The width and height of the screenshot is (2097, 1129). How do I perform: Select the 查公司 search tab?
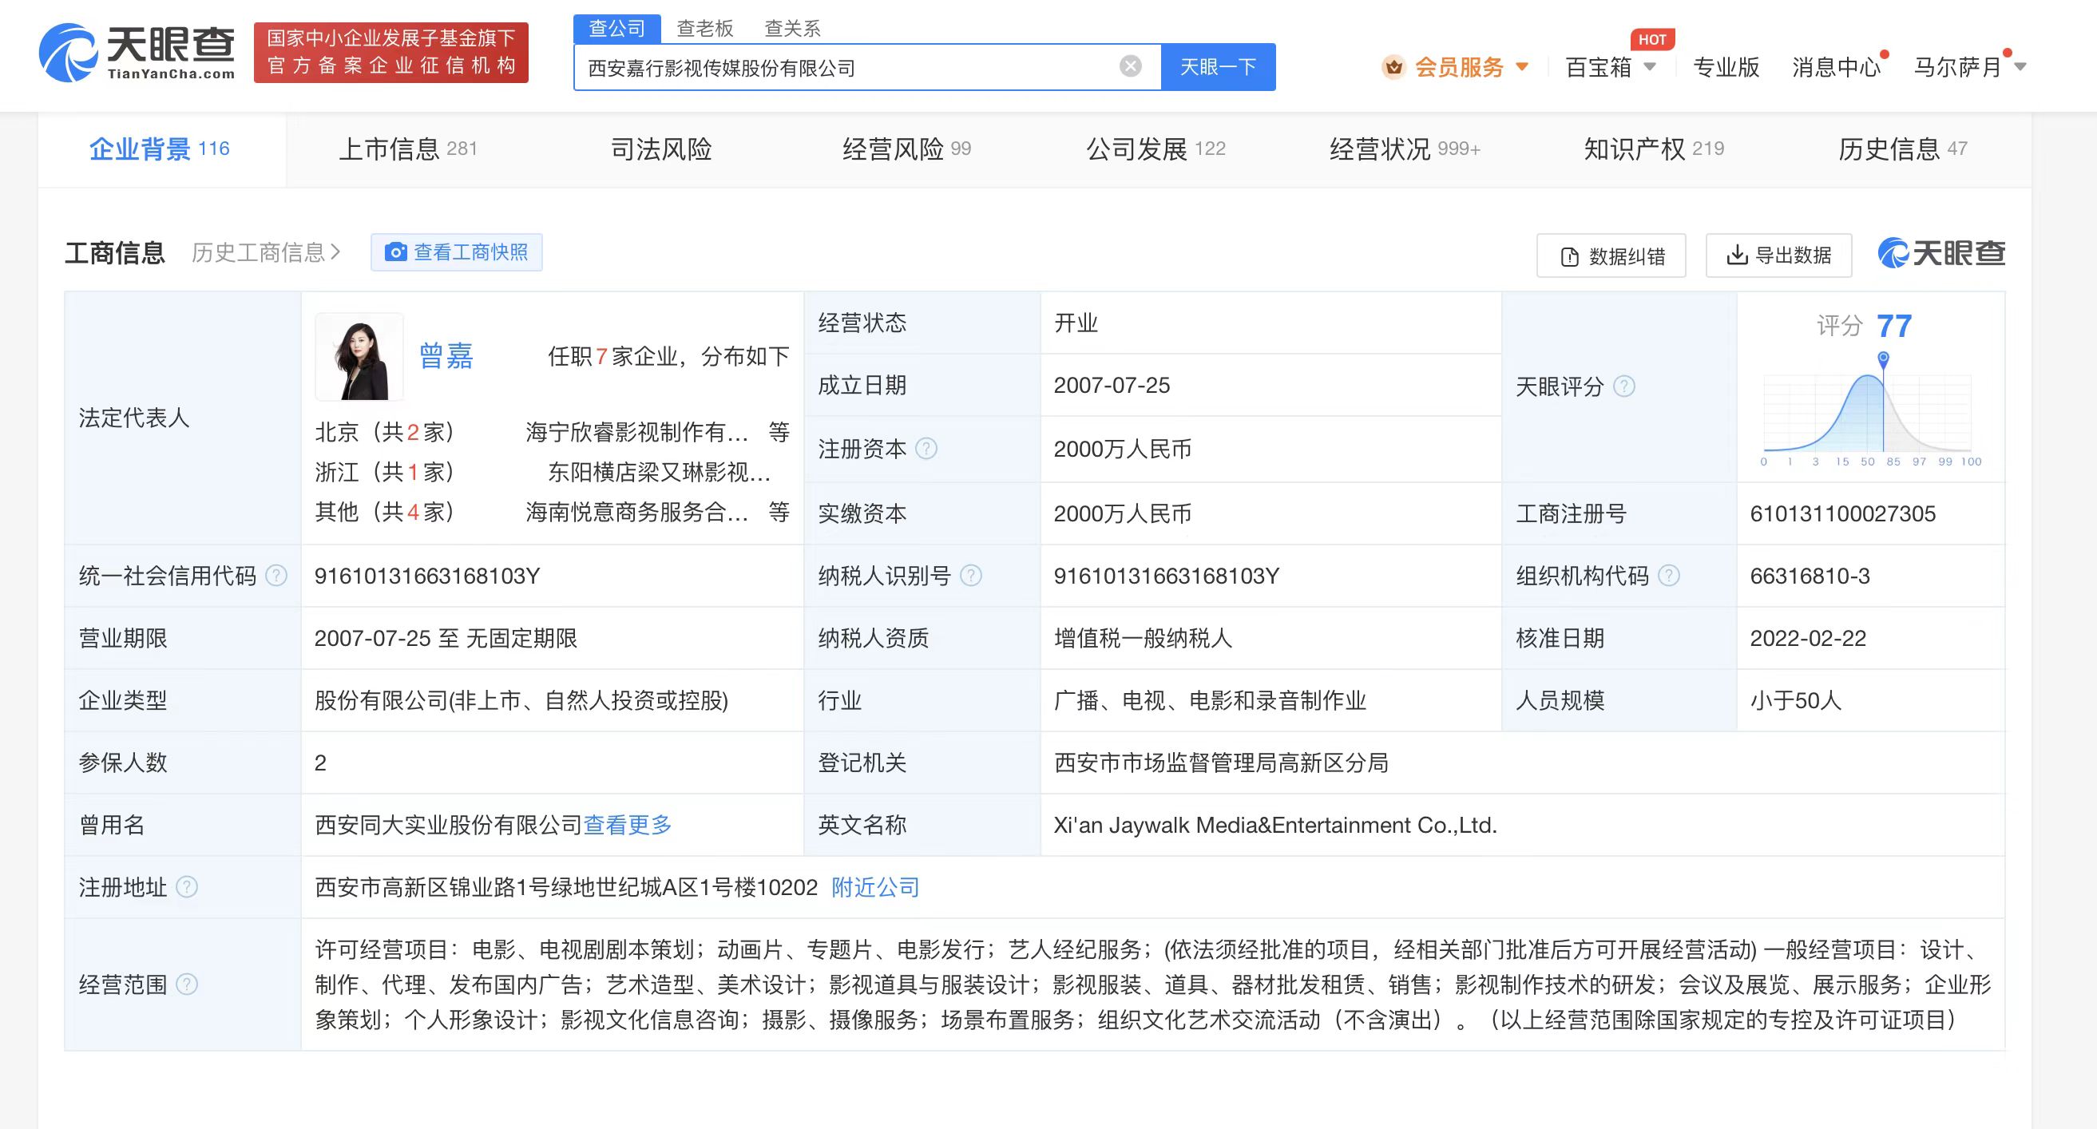click(616, 29)
